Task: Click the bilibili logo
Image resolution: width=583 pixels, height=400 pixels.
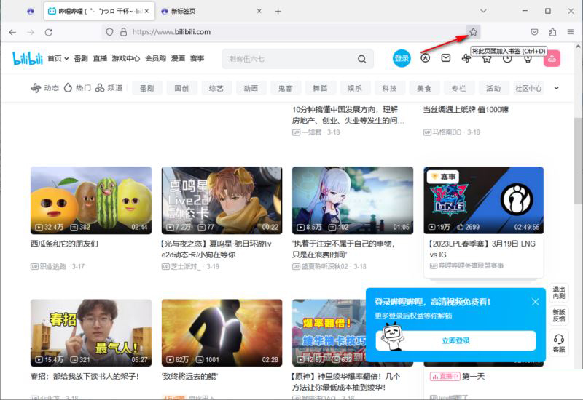Action: [x=28, y=58]
